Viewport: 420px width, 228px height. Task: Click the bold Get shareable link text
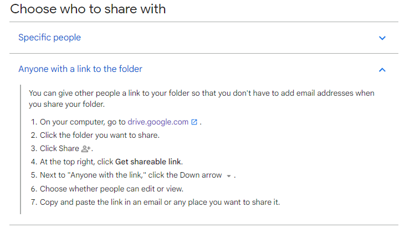point(148,162)
